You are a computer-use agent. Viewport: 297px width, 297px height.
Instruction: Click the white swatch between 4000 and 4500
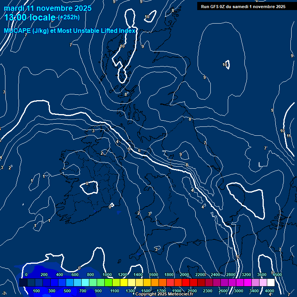pos(271,282)
